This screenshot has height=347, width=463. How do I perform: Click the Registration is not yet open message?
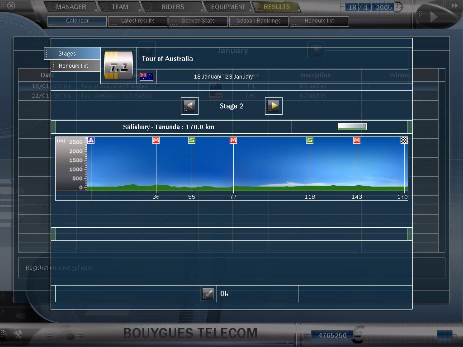pos(59,267)
